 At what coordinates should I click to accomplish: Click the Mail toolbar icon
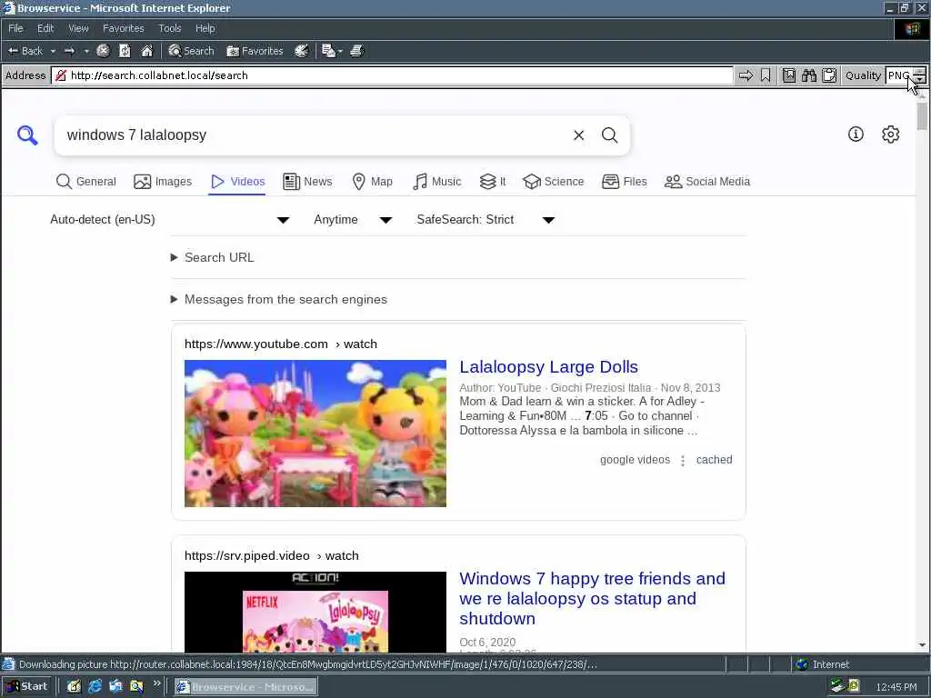point(328,51)
